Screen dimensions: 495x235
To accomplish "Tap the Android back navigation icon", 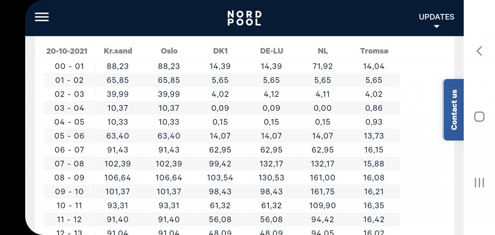I will point(479,51).
